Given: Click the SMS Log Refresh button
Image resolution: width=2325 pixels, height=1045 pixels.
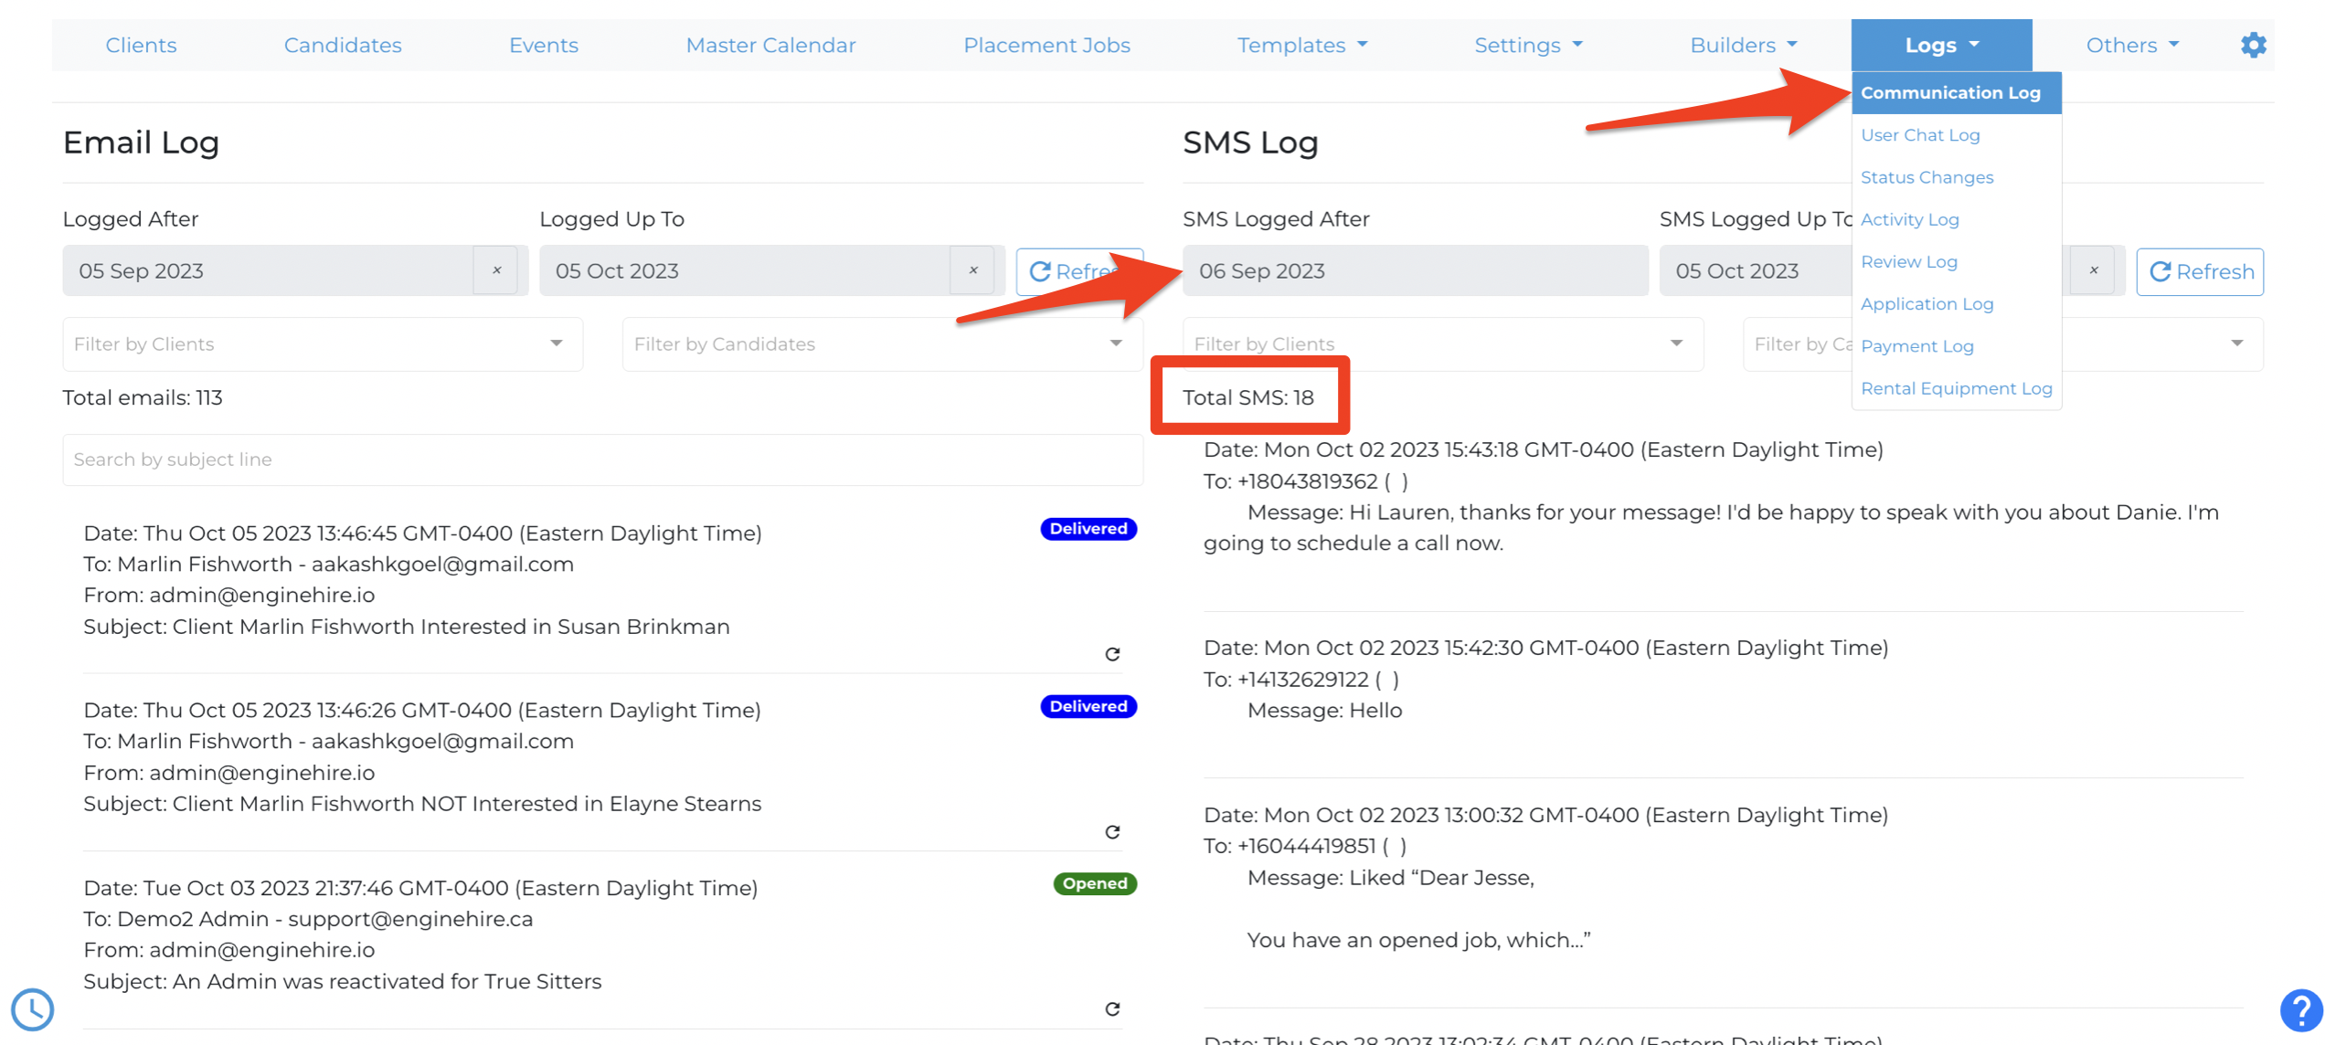Looking at the screenshot, I should point(2199,271).
